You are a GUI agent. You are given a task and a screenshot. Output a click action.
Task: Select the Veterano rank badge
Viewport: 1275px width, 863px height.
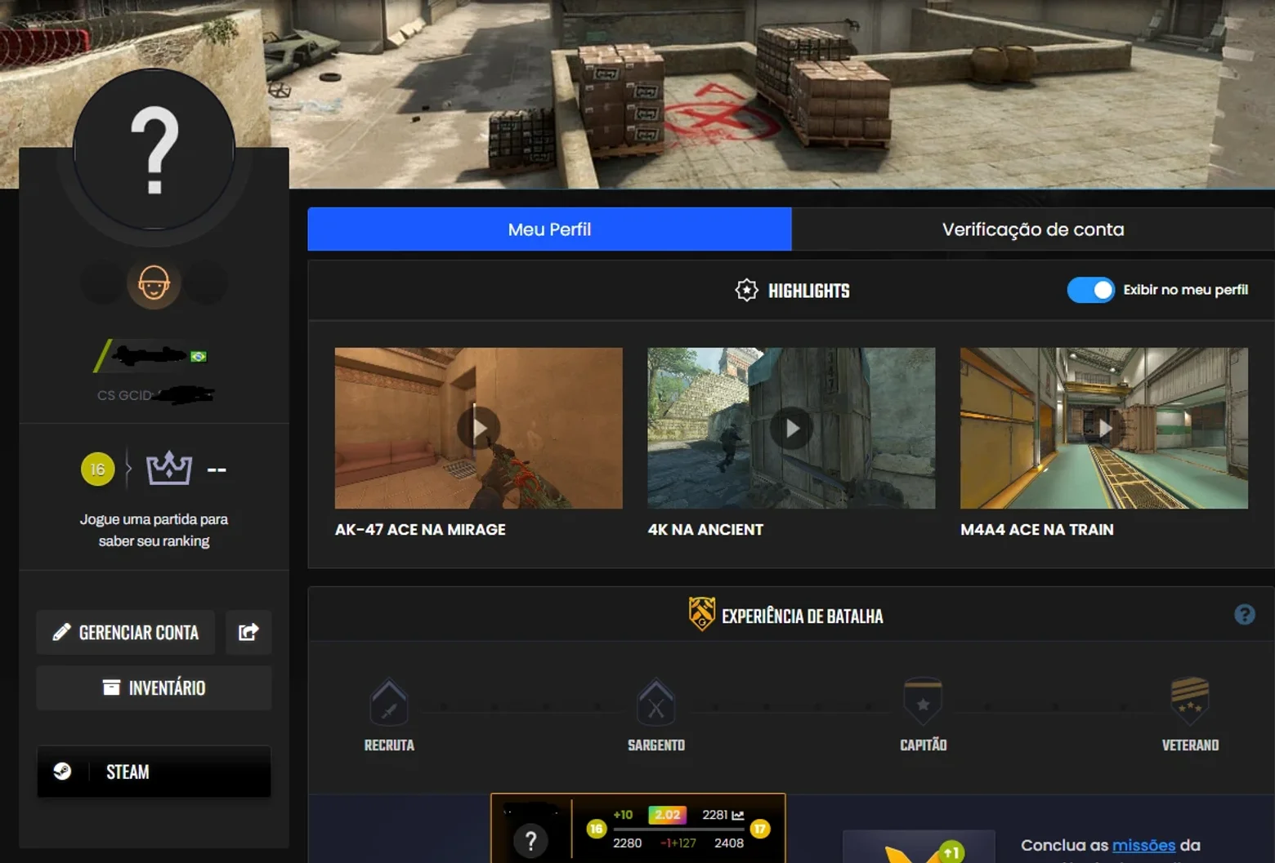[1190, 702]
